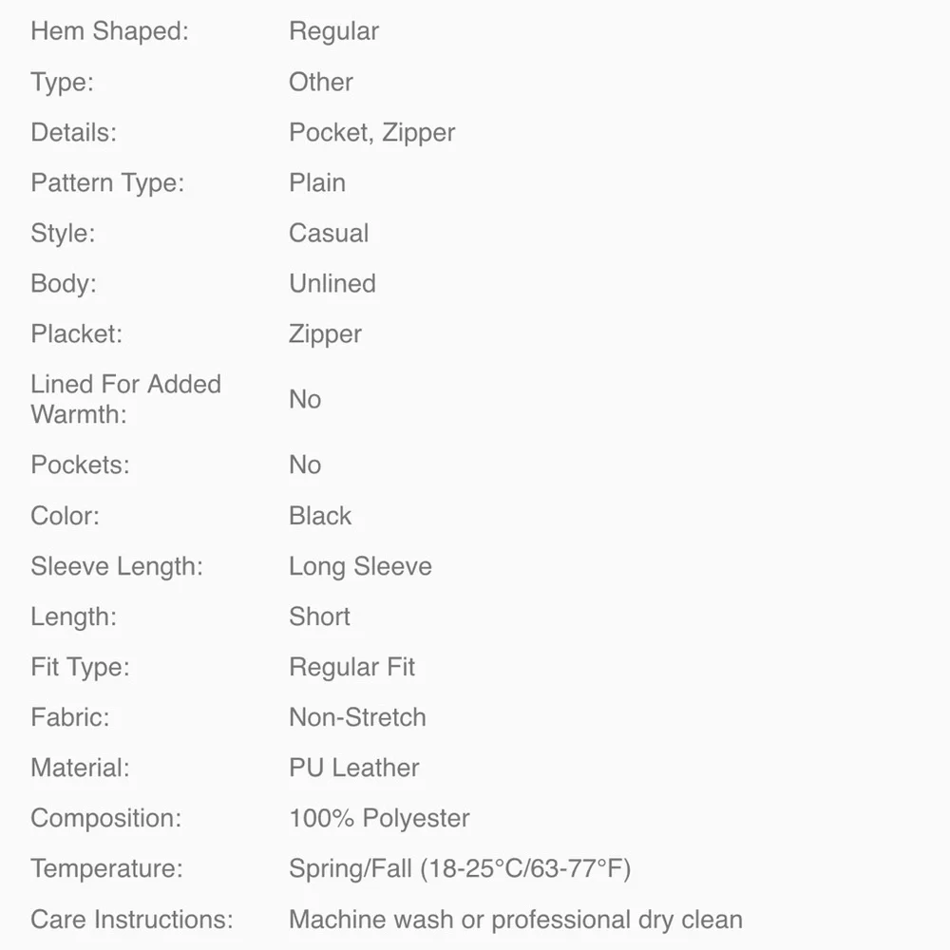The width and height of the screenshot is (950, 950).
Task: Click the 'Pattern Type:' label
Action: tap(107, 183)
